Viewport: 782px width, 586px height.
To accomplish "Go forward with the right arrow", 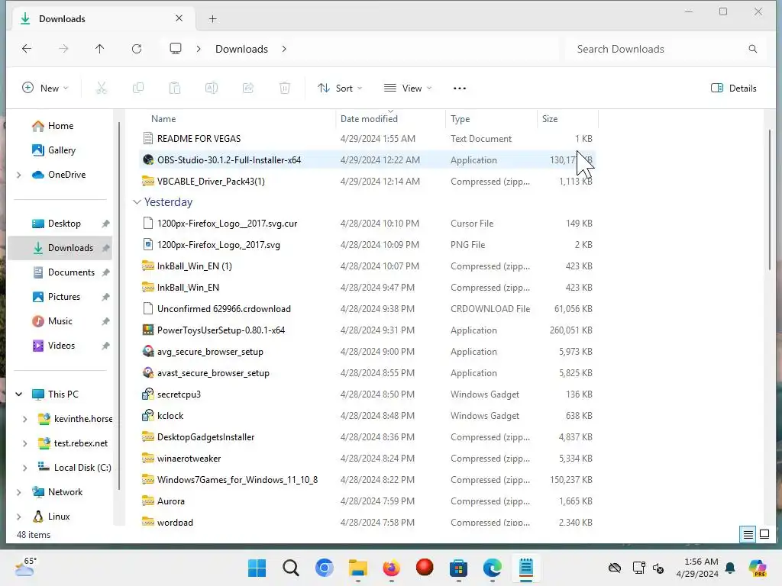I will [63, 49].
